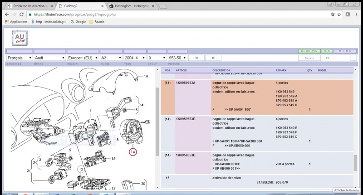363x195 pixels.
Task: Switch to HostingPics tab
Action: [132, 6]
